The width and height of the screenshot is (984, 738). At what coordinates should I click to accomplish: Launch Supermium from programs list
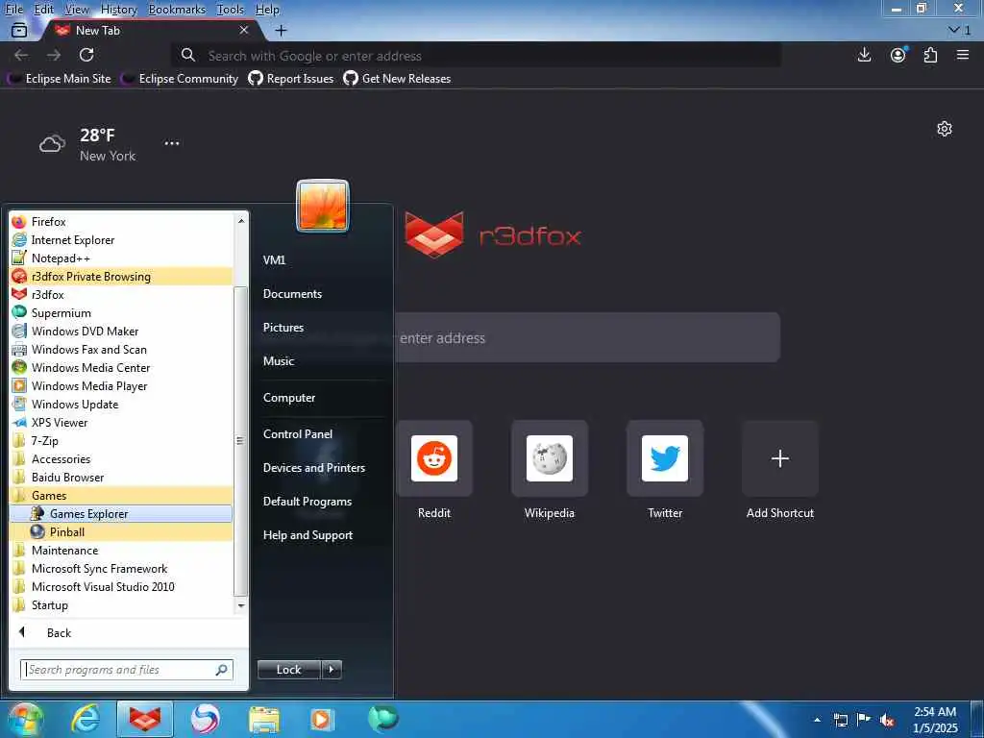[121, 312]
